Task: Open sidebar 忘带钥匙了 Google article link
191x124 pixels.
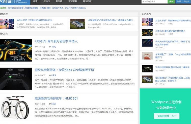Action: (x=173, y=56)
